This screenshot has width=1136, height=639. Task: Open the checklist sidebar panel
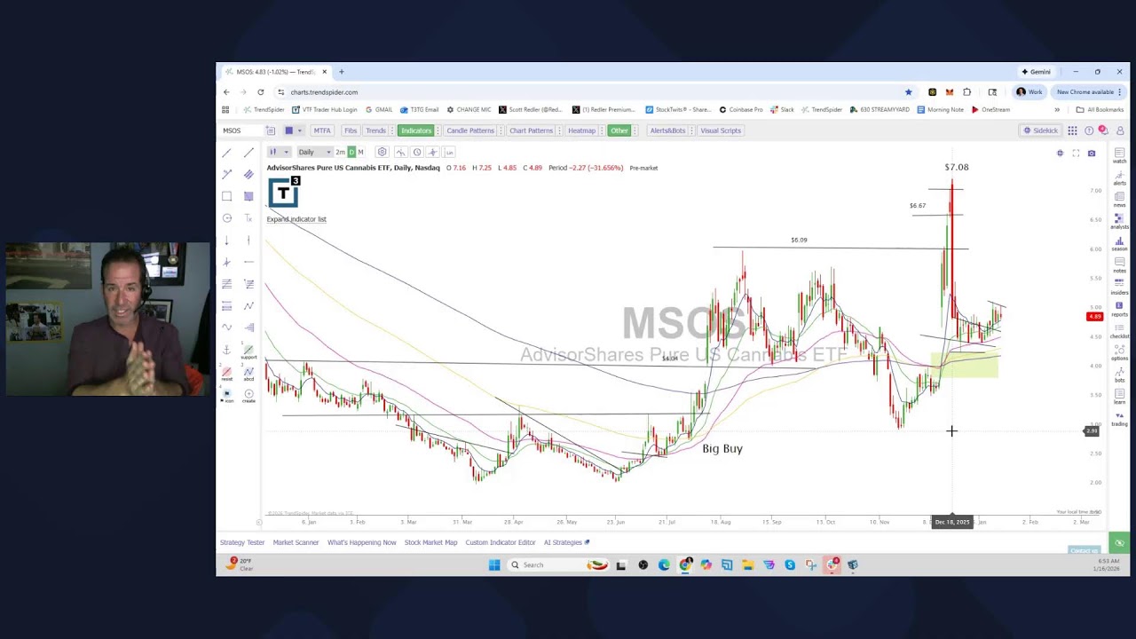[1119, 330]
